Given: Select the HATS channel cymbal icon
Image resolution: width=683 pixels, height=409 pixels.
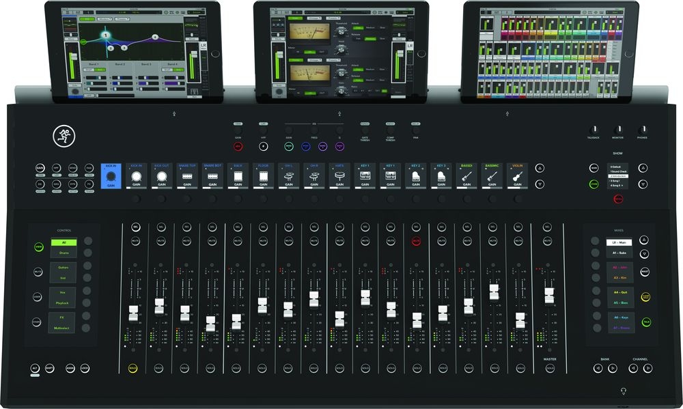Looking at the screenshot, I should click(x=339, y=176).
